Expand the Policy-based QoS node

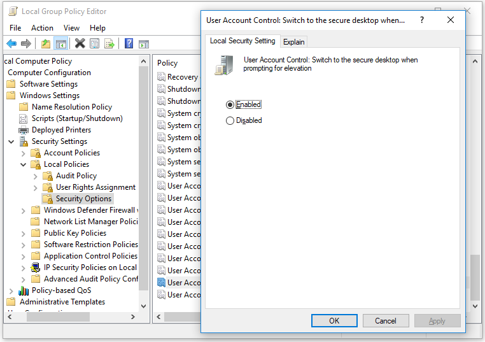point(11,291)
